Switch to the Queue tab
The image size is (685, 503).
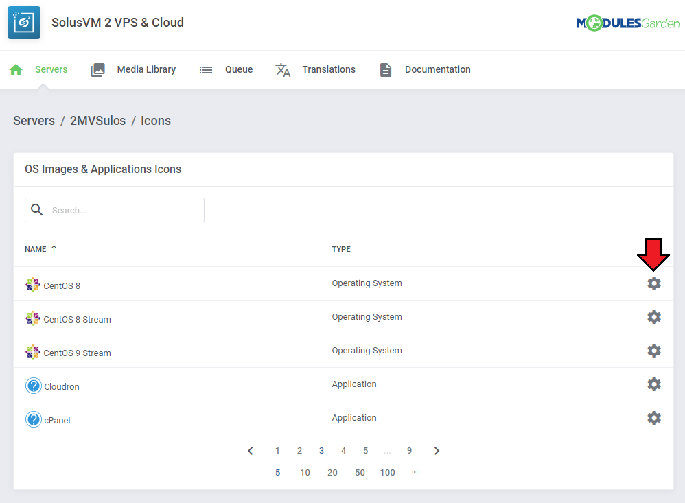tap(239, 69)
